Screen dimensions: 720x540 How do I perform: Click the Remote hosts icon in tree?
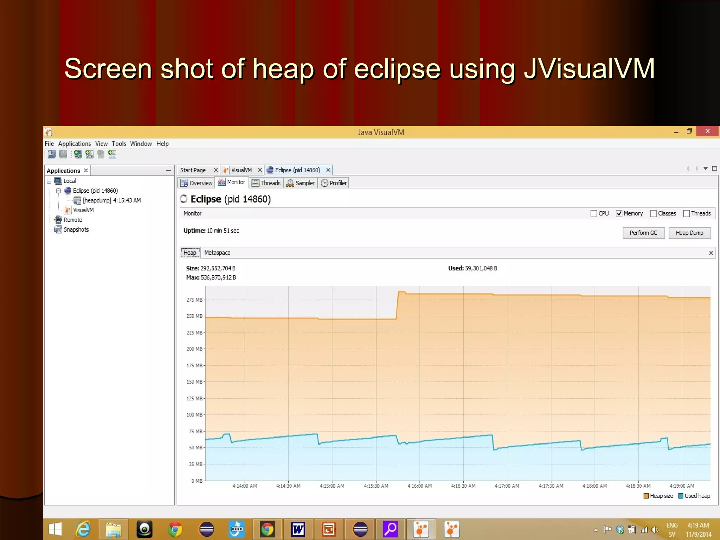58,220
